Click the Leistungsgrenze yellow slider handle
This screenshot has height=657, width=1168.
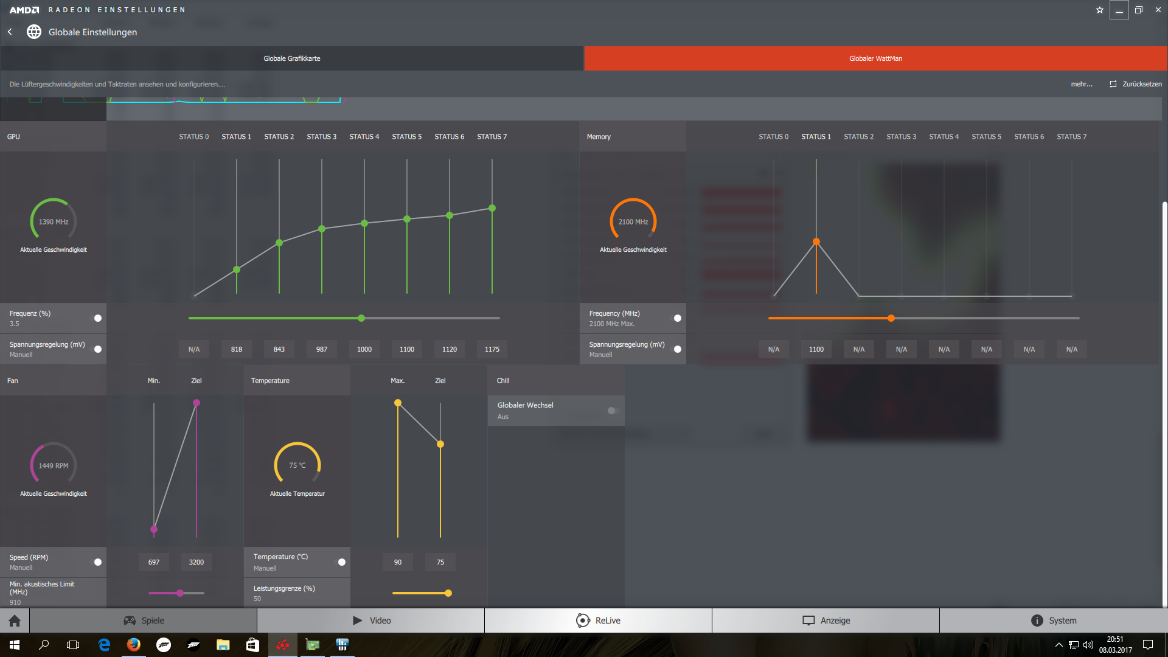click(448, 593)
